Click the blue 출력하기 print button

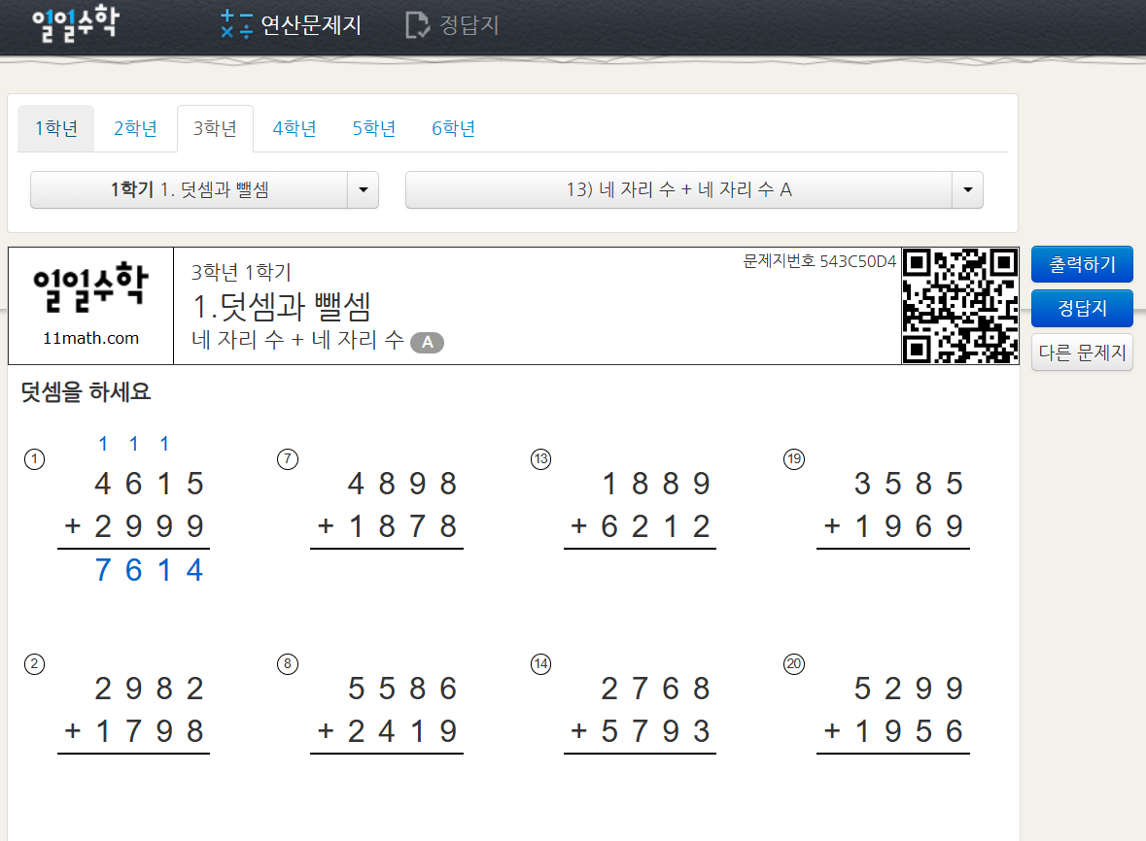pyautogui.click(x=1082, y=263)
